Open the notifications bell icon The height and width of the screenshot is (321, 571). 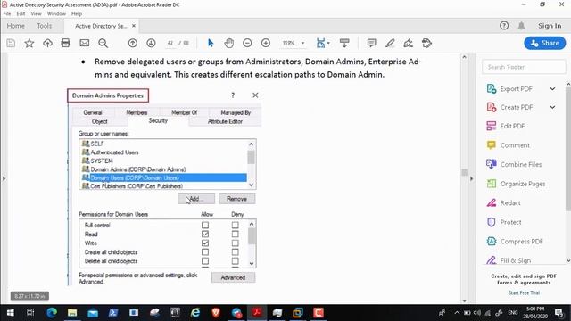[x=521, y=26]
